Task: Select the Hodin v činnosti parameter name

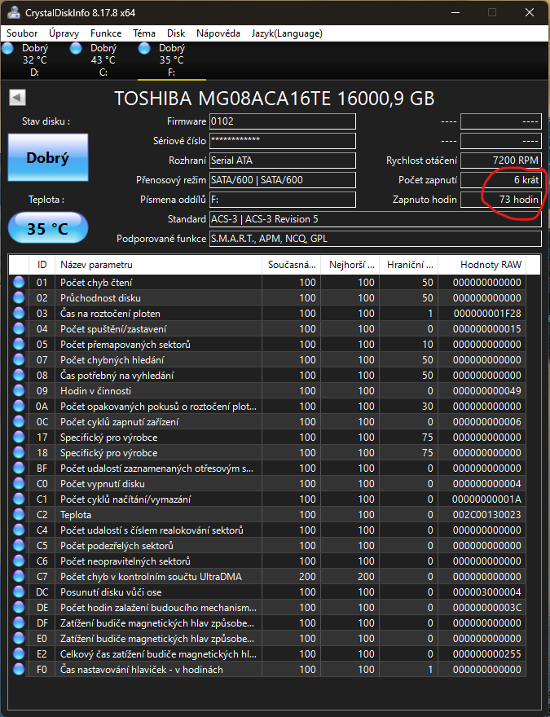Action: pyautogui.click(x=95, y=391)
